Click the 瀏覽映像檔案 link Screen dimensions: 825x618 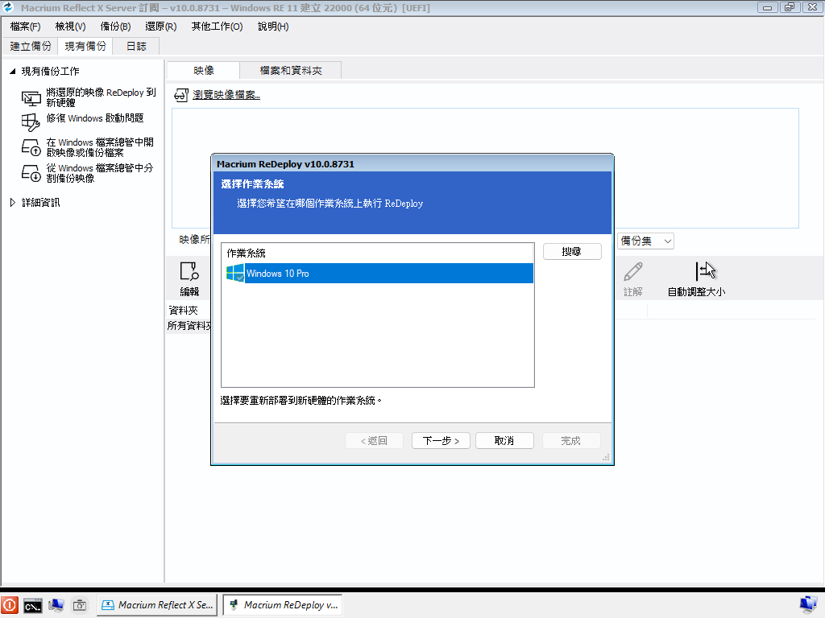(226, 95)
